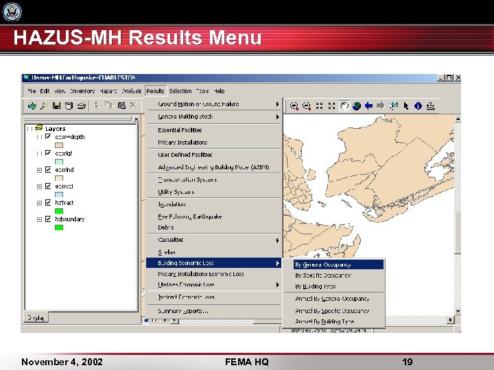Open the Hazard menu
This screenshot has width=494, height=370.
pos(108,91)
